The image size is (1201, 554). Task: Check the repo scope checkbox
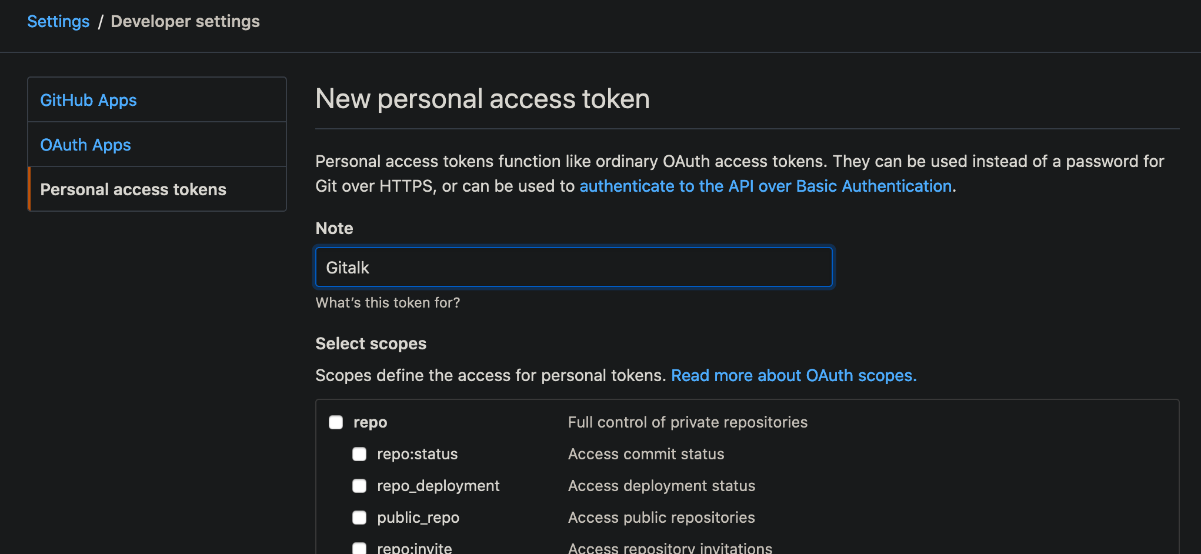[336, 422]
